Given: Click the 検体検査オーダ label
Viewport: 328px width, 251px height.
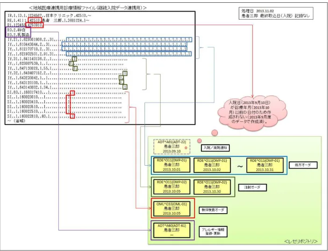Looking at the screenshot, I should tap(213, 210).
